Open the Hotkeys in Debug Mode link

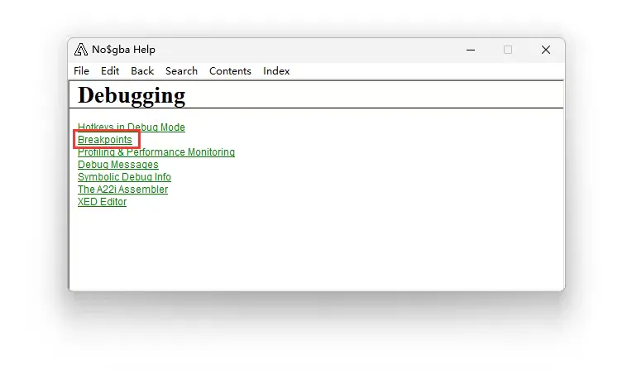[x=132, y=127]
